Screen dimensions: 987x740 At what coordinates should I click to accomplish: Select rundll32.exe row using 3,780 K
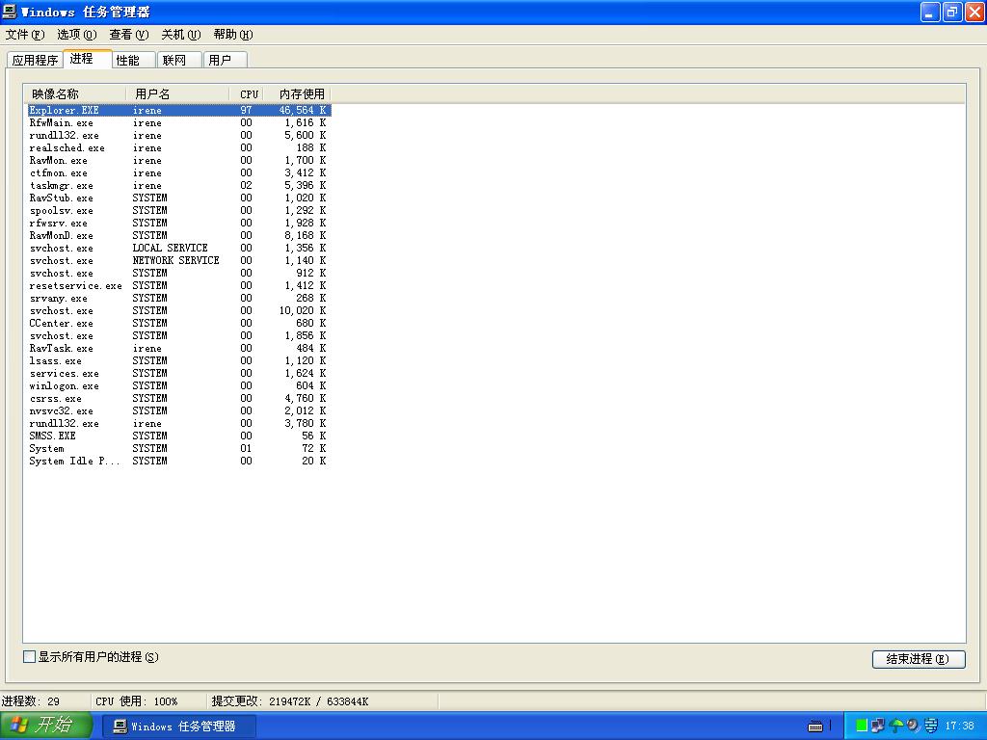click(x=178, y=424)
